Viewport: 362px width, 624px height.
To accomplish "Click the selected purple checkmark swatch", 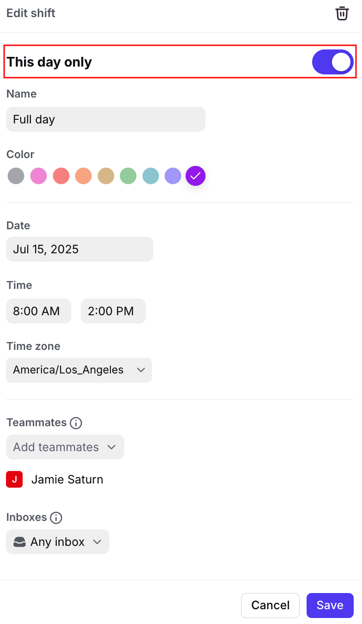I will click(x=195, y=176).
